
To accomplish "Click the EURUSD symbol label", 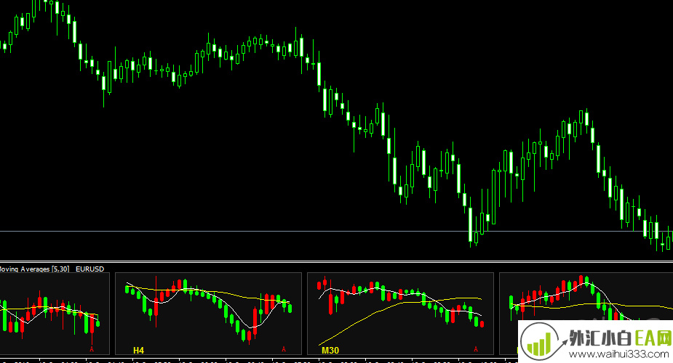I will [89, 269].
